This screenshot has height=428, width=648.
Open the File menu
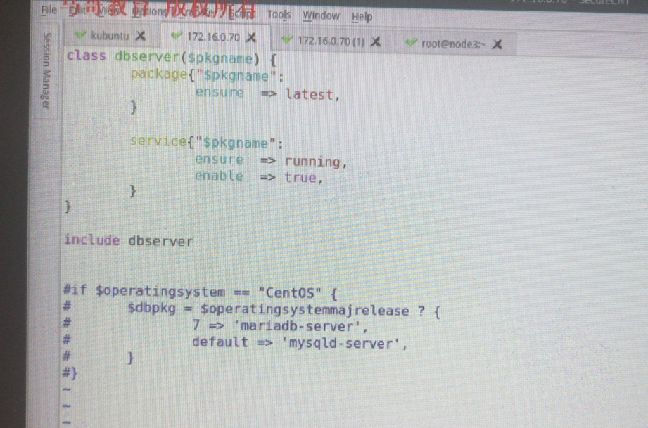[49, 10]
